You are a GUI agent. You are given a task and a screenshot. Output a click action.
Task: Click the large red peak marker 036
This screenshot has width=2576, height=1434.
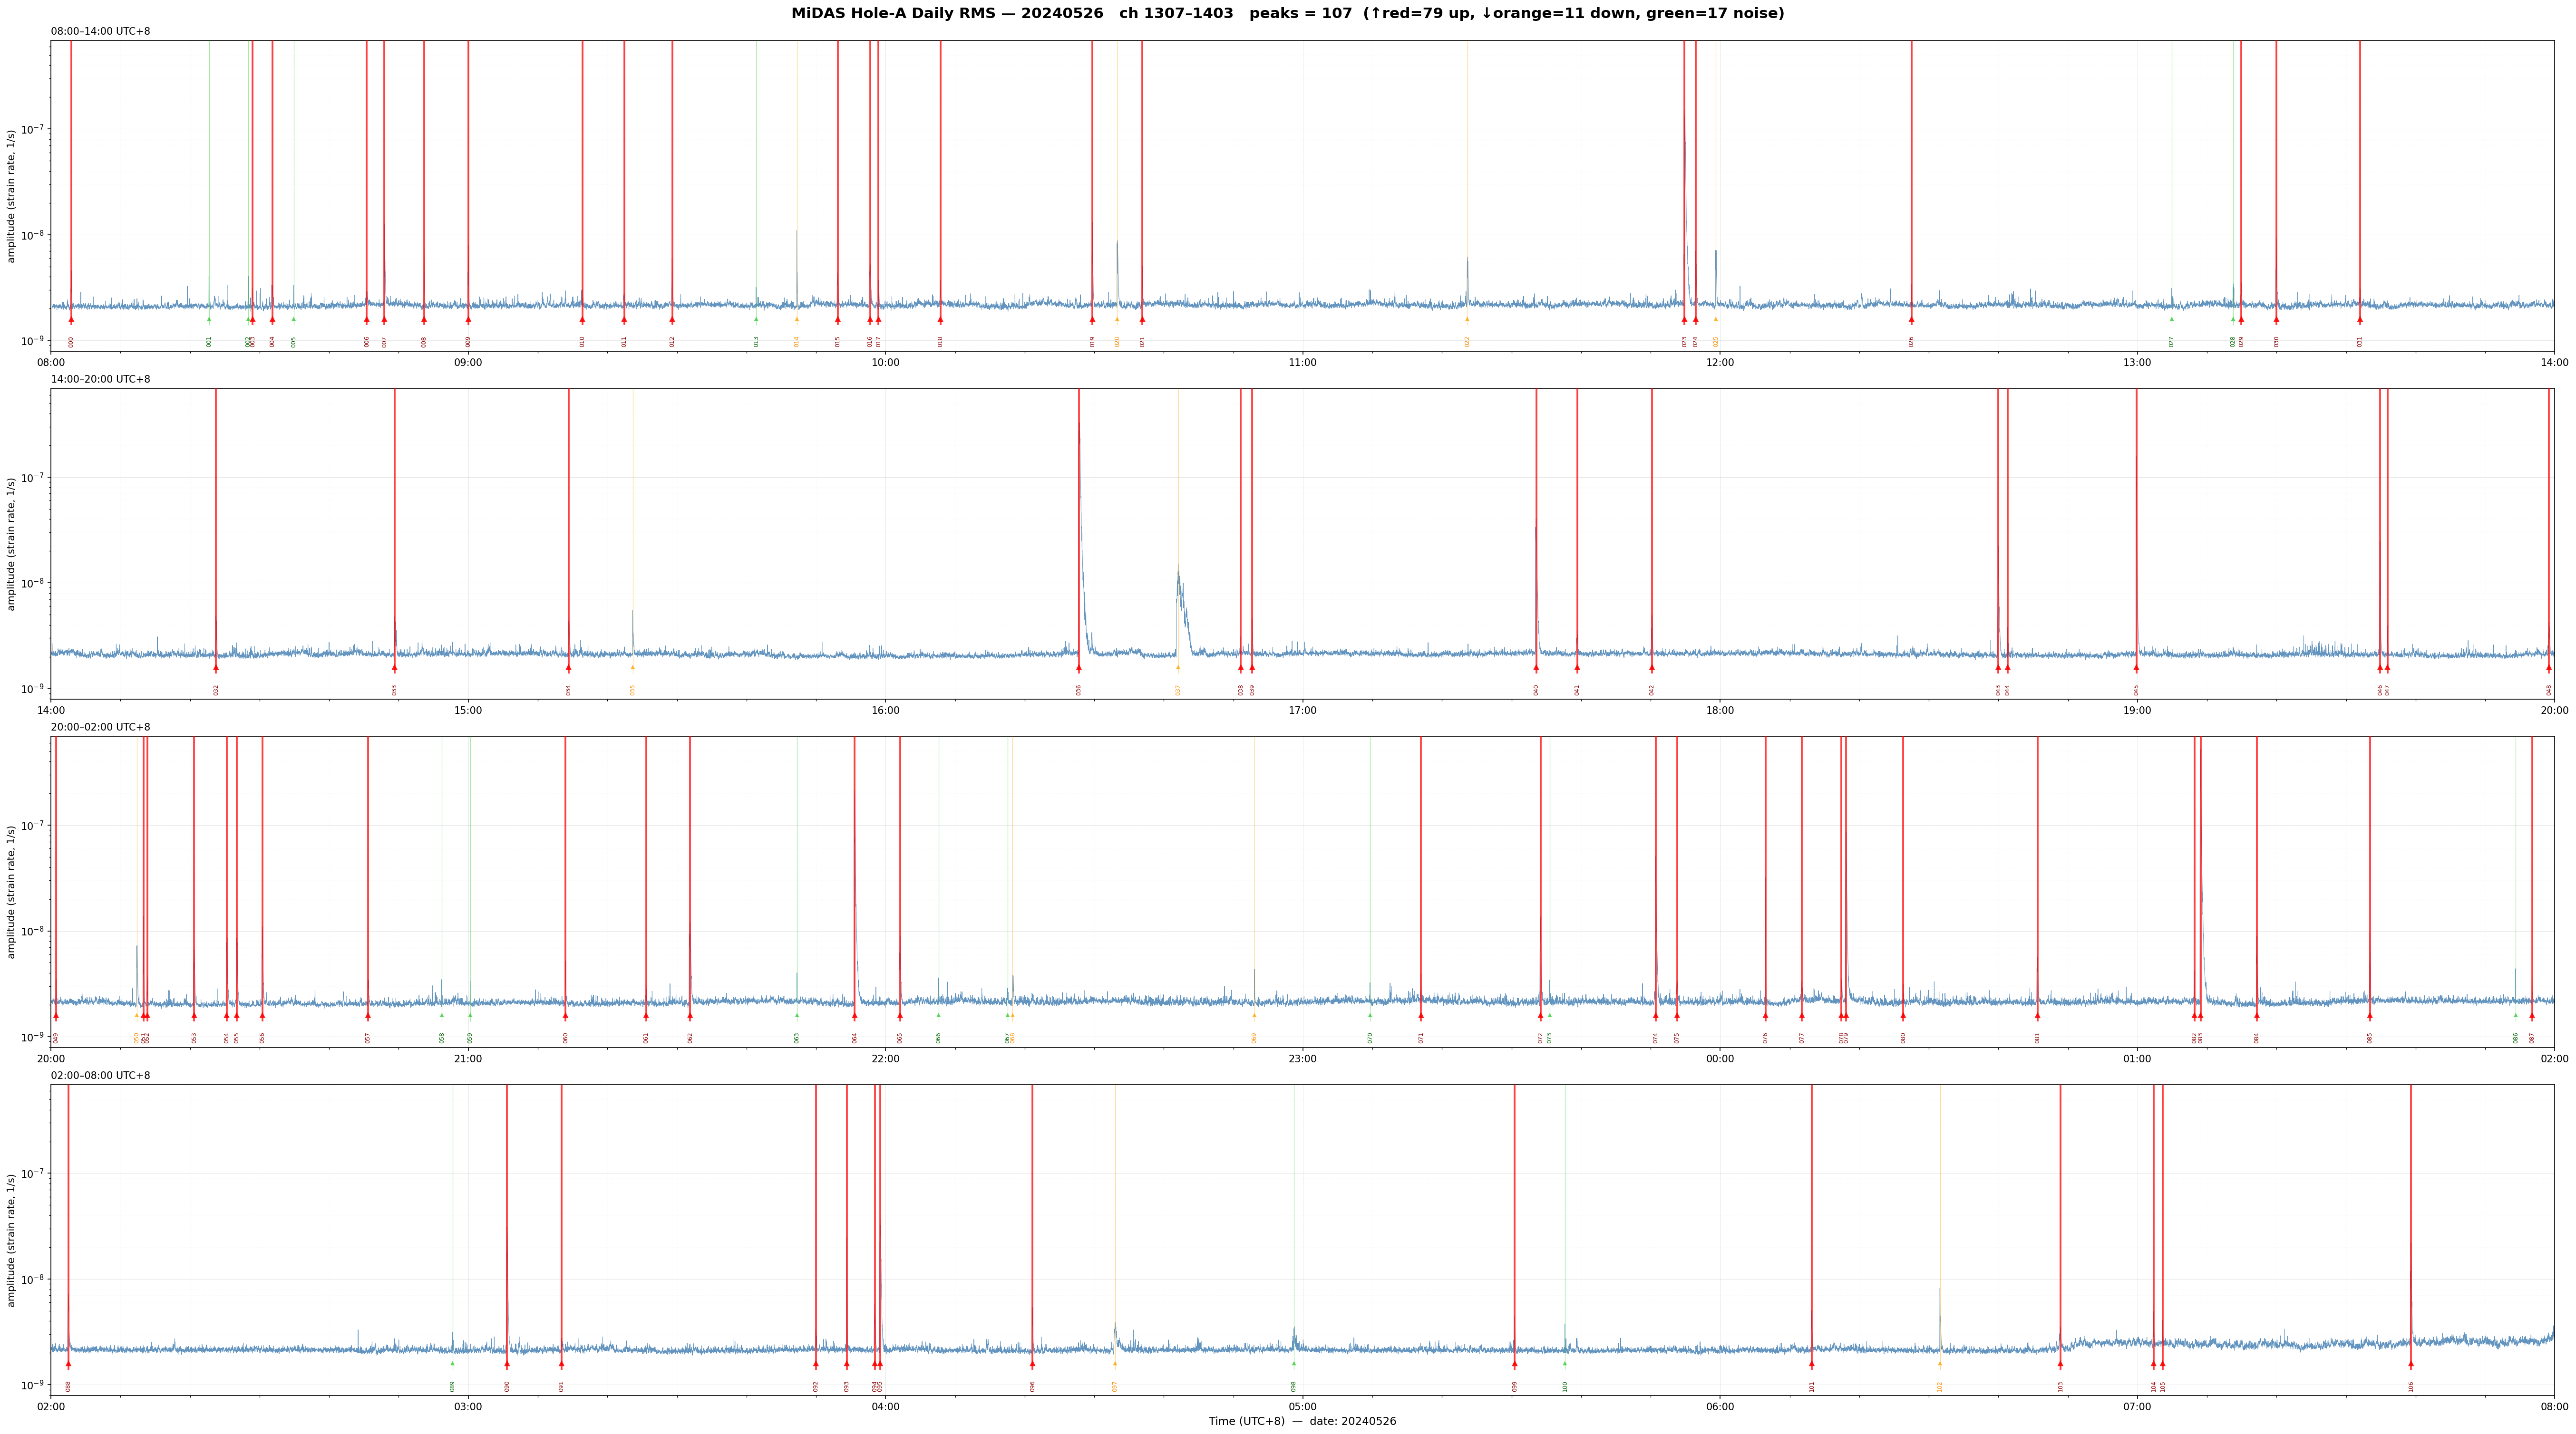pos(1079,667)
